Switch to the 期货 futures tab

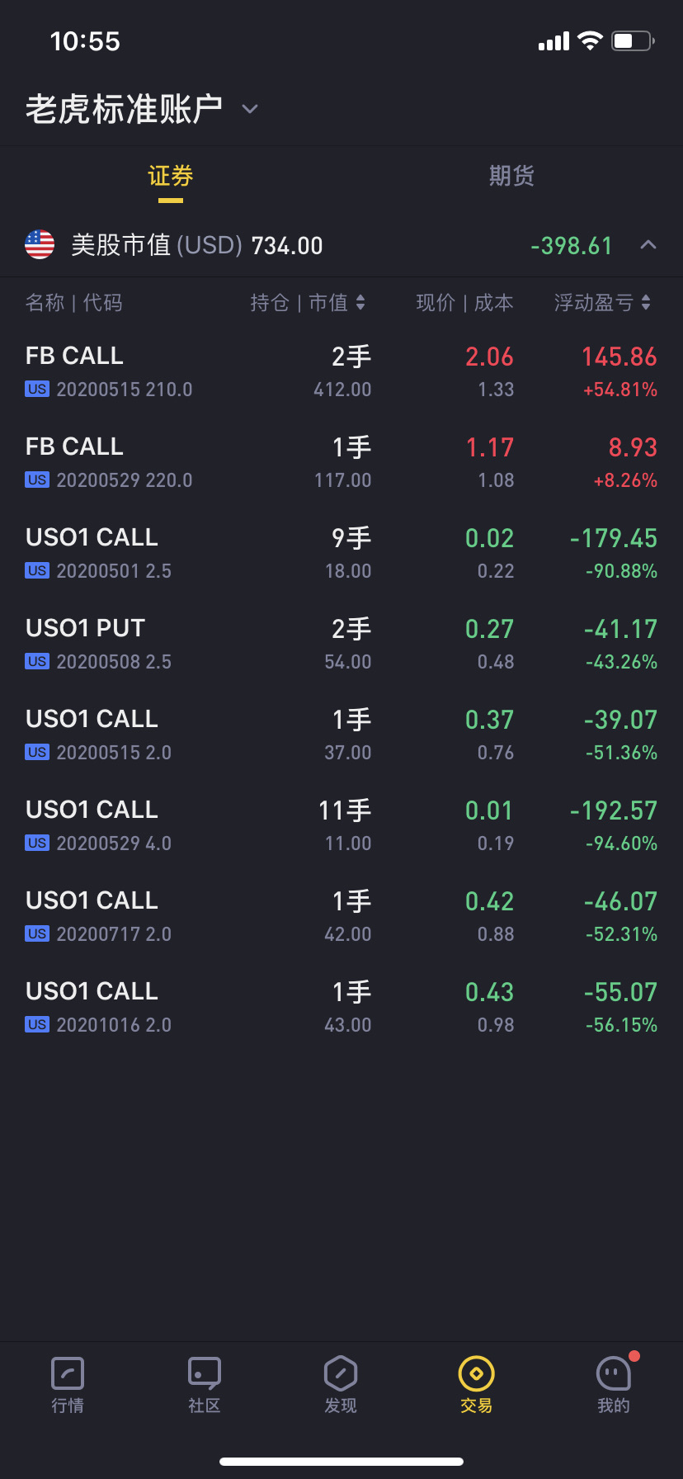511,176
